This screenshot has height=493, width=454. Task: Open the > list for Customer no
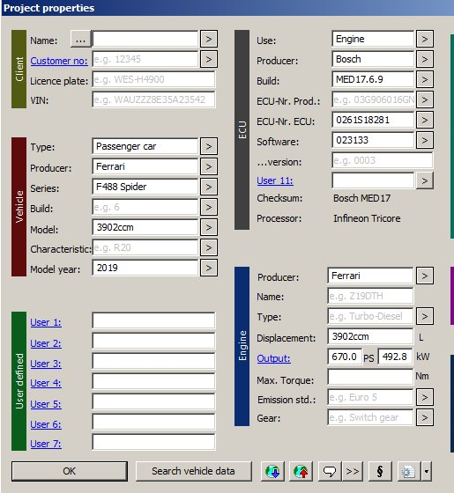tap(208, 59)
